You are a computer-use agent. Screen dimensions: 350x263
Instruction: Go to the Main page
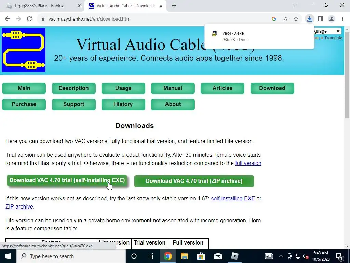pos(24,88)
